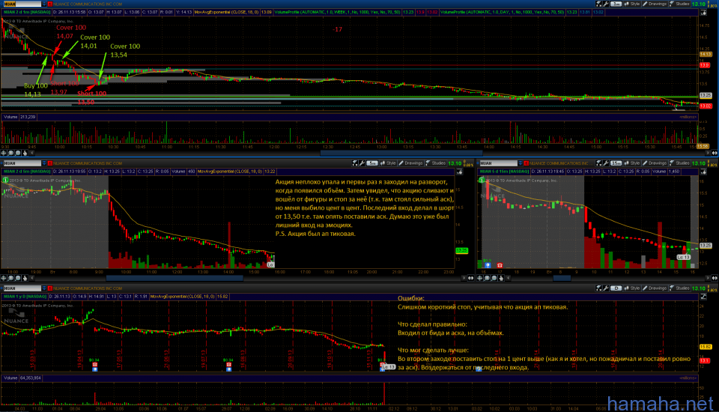Viewport: 719px width, 412px height.
Task: Click scroll-left arrow below top chart
Action: tap(32, 153)
